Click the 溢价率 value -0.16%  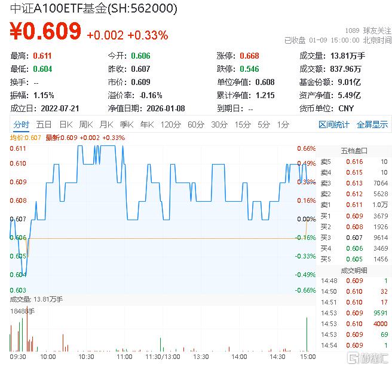(151, 95)
